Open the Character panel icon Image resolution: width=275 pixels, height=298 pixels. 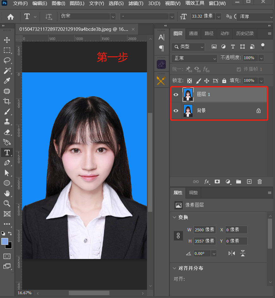161,37
